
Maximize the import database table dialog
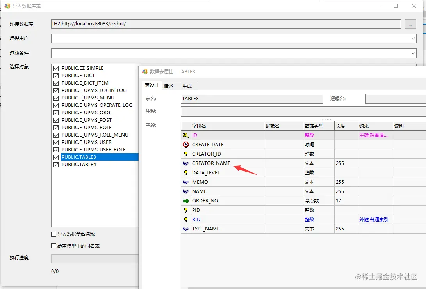(396, 6)
